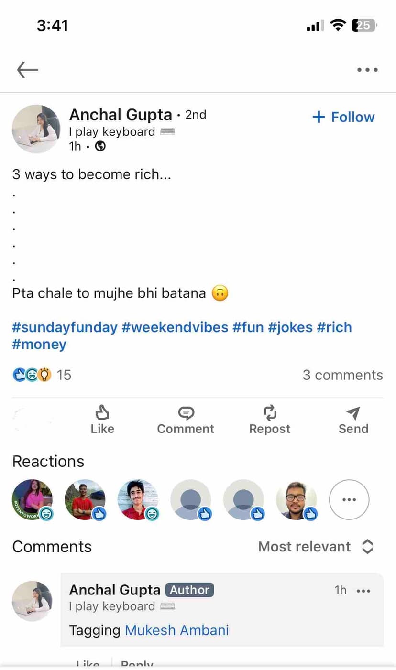Open the #sundayfunday hashtag
The height and width of the screenshot is (670, 396).
click(65, 327)
